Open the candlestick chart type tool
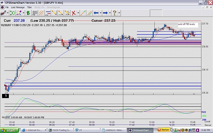 pos(3,13)
